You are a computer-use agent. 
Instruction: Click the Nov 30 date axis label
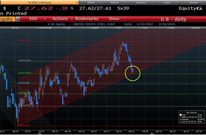(68, 131)
